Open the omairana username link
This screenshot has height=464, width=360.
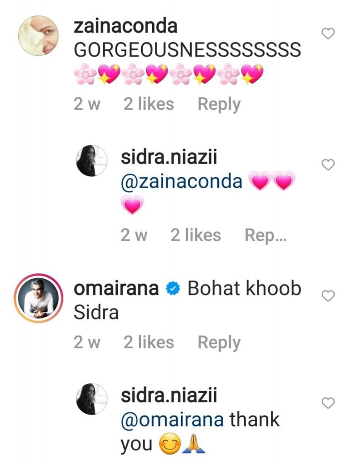(x=116, y=289)
